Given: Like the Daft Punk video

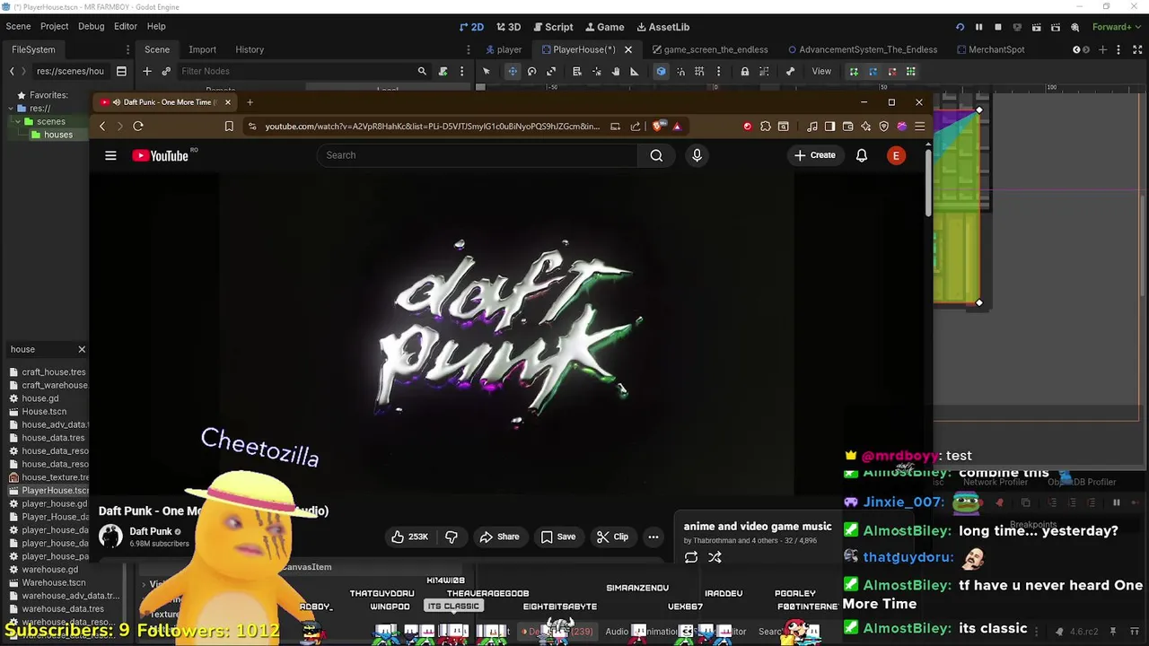Looking at the screenshot, I should click(409, 537).
